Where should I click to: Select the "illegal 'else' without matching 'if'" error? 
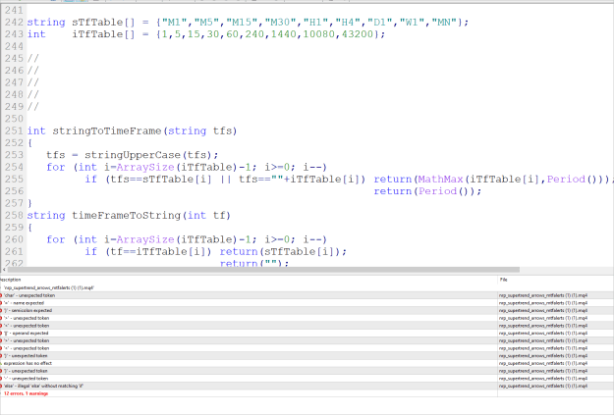click(307, 386)
